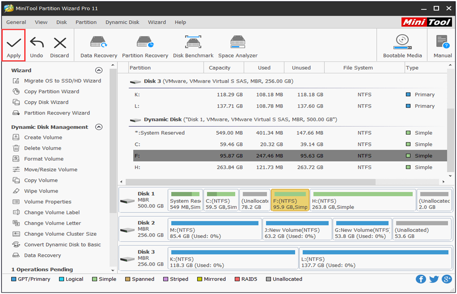The height and width of the screenshot is (294, 457).
Task: Select the L:(NTFS) block on Disk 3
Action: coord(375,258)
